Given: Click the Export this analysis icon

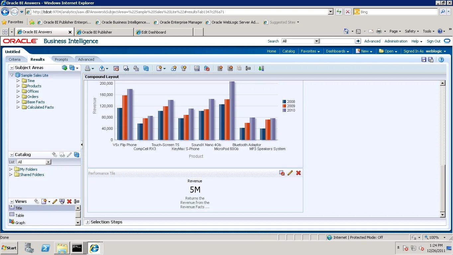Looking at the screenshot, I should pyautogui.click(x=102, y=68).
